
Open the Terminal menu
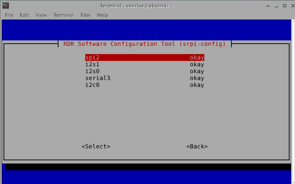point(63,15)
